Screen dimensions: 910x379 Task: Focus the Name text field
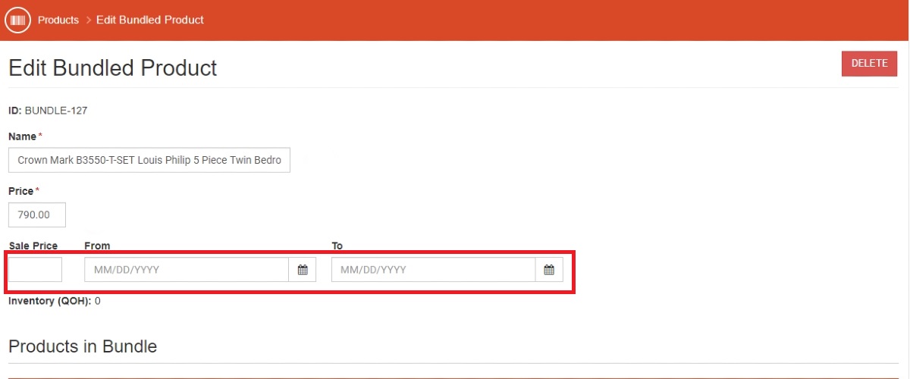149,161
